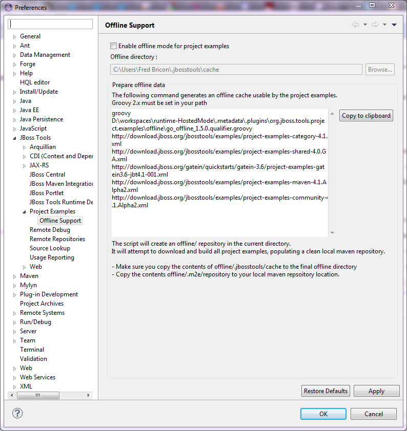This screenshot has width=407, height=431.
Task: Open the back history dropdown arrow
Action: 365,25
